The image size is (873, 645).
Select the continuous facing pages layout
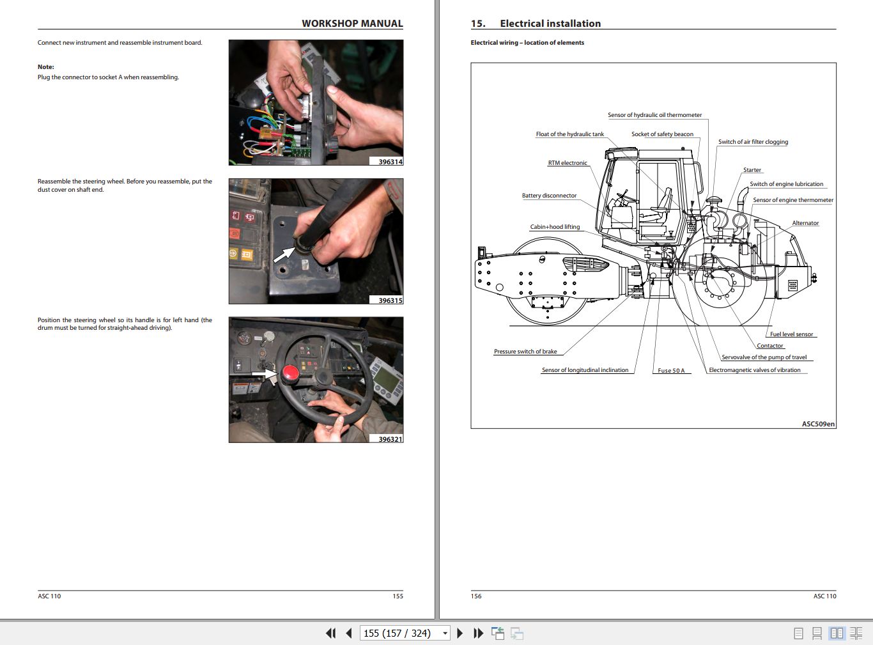point(857,633)
